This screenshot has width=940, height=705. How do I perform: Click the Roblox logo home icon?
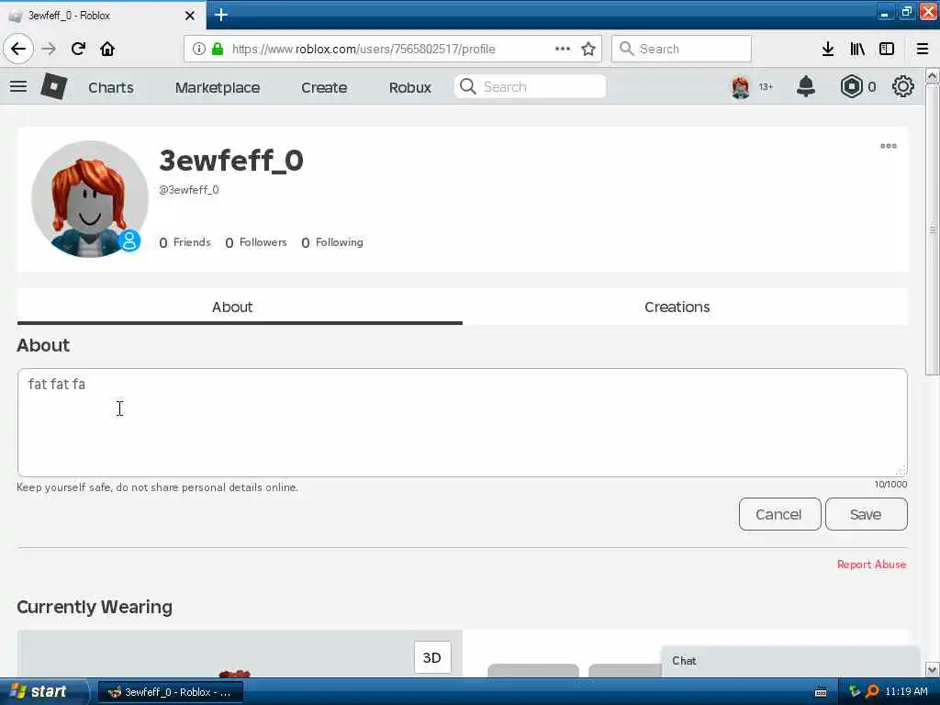click(53, 87)
